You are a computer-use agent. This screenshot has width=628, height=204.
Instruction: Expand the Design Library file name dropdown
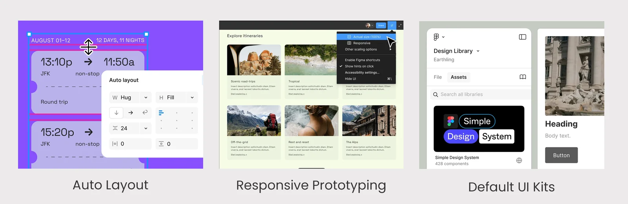point(478,51)
